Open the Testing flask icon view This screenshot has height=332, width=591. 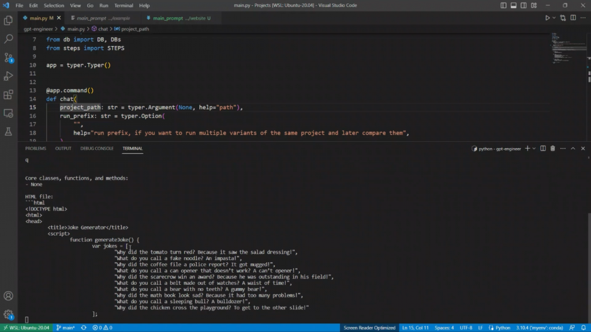pyautogui.click(x=9, y=131)
